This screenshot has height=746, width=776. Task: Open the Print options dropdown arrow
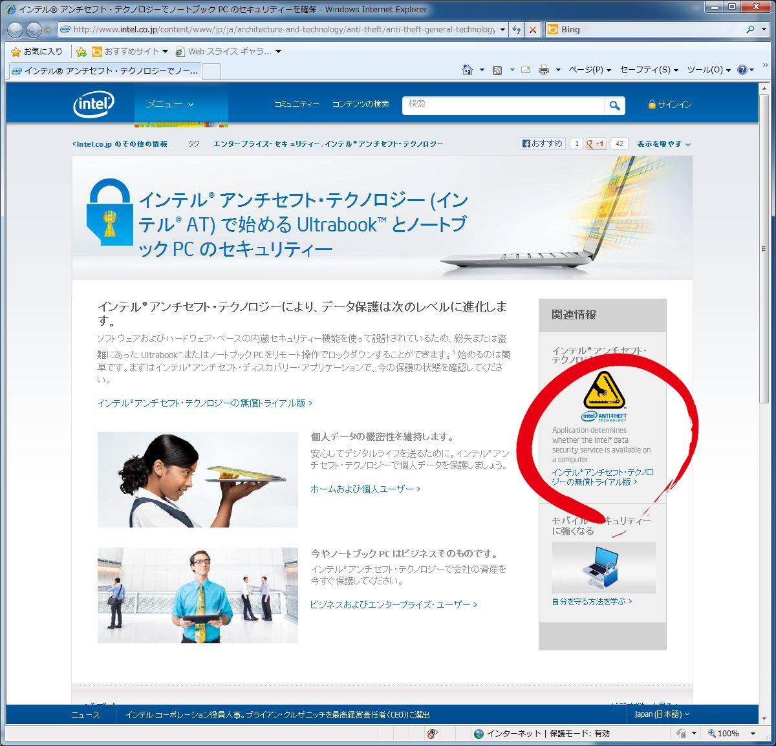coord(558,70)
